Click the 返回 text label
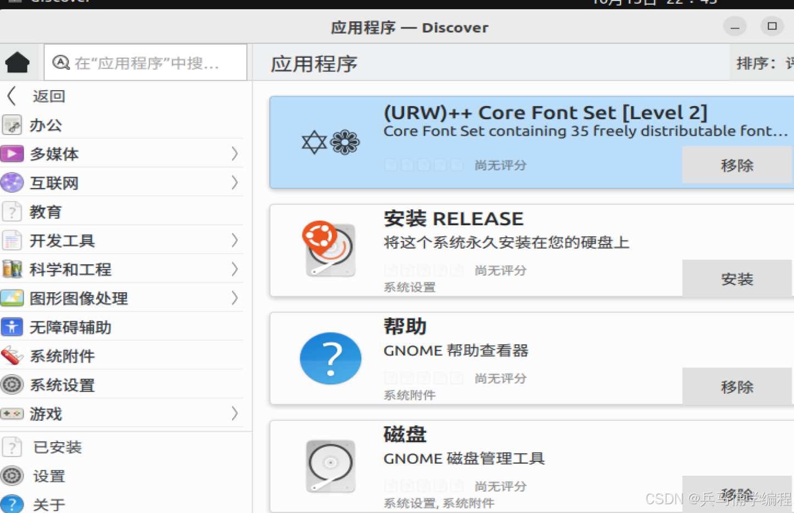The height and width of the screenshot is (513, 794). tap(49, 96)
